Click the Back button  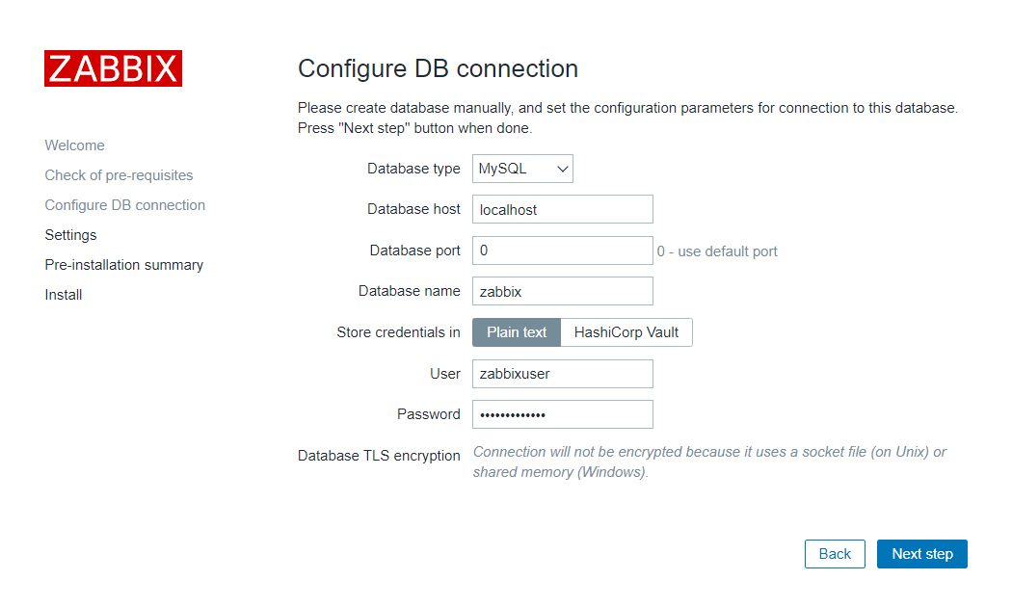click(835, 553)
